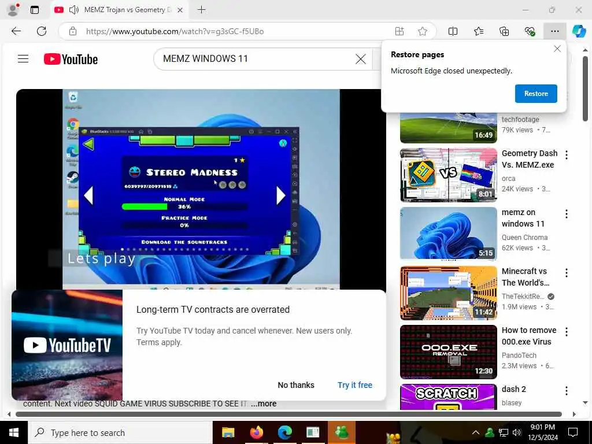Image resolution: width=592 pixels, height=444 pixels.
Task: Clear the YouTube search query
Action: [361, 59]
